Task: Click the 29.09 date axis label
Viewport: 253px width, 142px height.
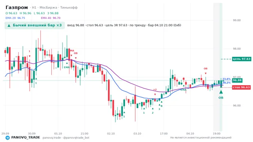Action: click(5, 134)
